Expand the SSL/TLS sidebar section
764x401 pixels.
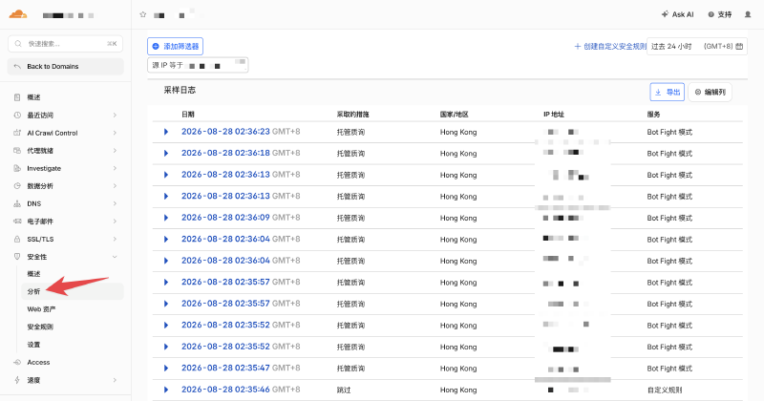coord(115,240)
